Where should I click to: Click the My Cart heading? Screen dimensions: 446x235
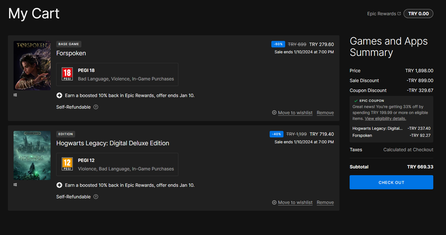pyautogui.click(x=34, y=14)
